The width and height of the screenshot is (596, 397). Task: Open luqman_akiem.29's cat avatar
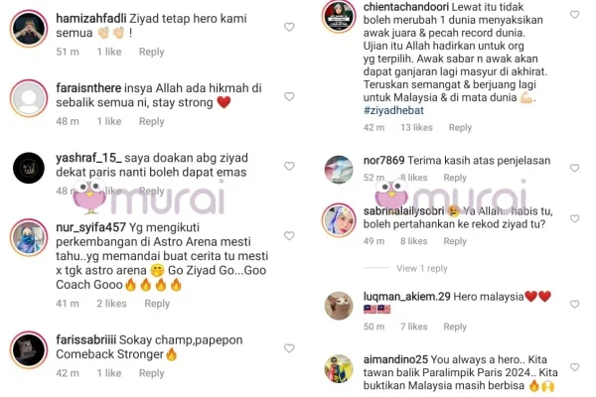pyautogui.click(x=339, y=306)
